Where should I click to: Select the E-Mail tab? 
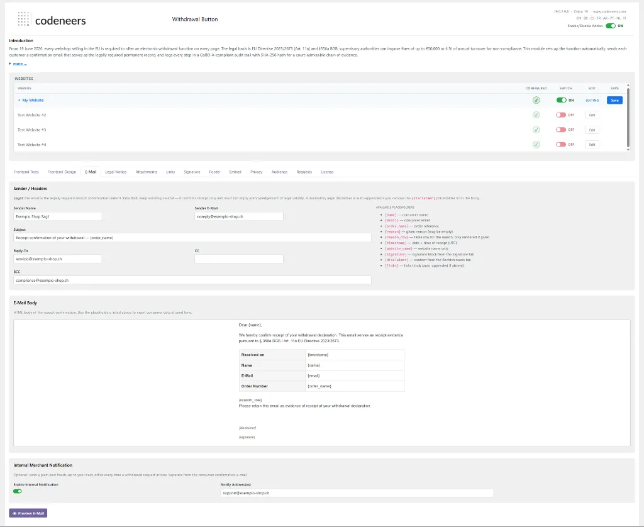point(91,172)
